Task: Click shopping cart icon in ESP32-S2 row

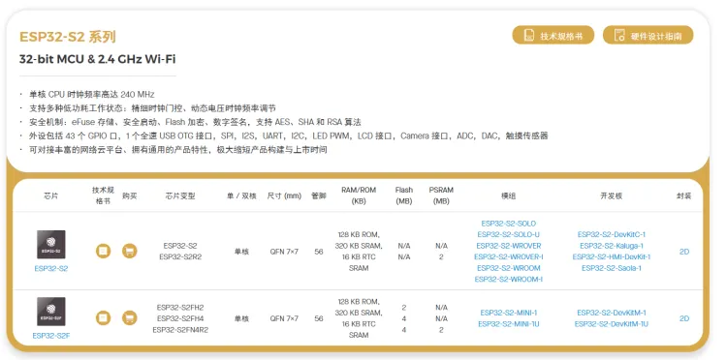Action: [129, 252]
